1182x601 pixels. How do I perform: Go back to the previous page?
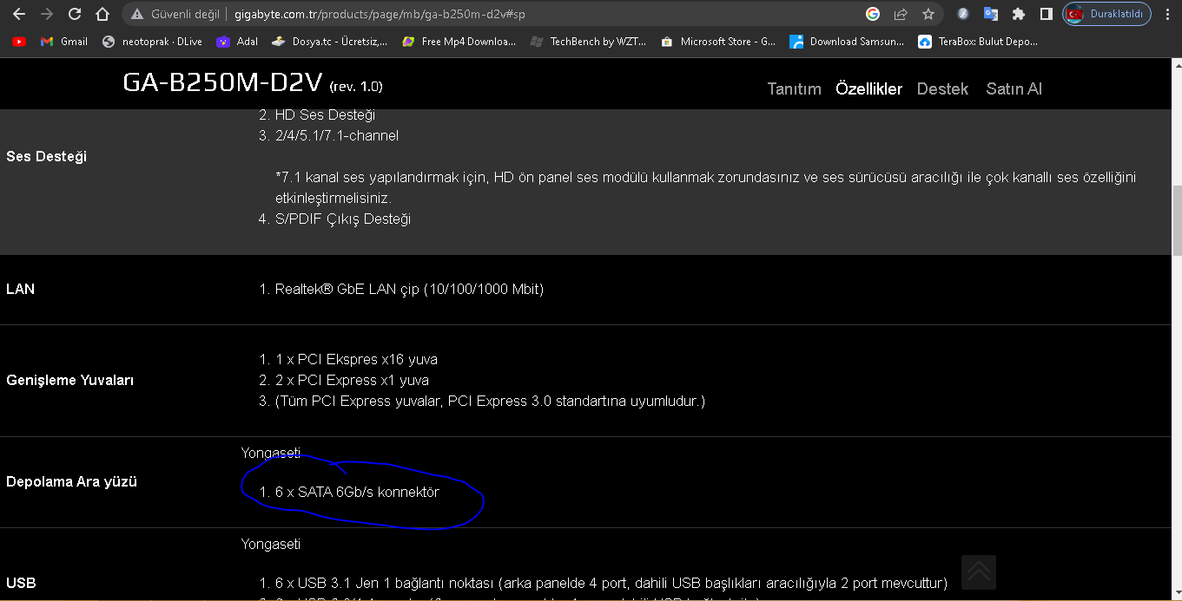click(19, 14)
